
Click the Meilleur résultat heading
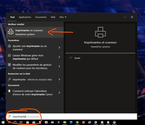coord(16,24)
